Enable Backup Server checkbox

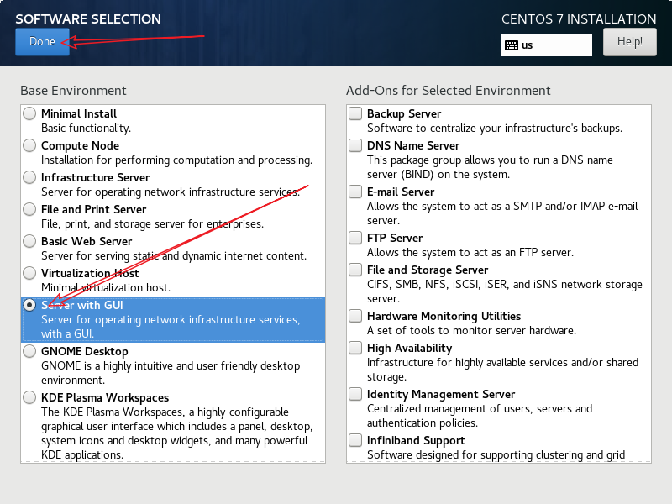355,113
